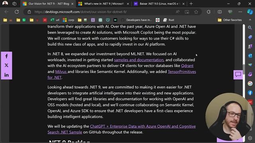The height and width of the screenshot is (143, 255).
Task: Follow the Milvus link
Action: pyautogui.click(x=61, y=71)
